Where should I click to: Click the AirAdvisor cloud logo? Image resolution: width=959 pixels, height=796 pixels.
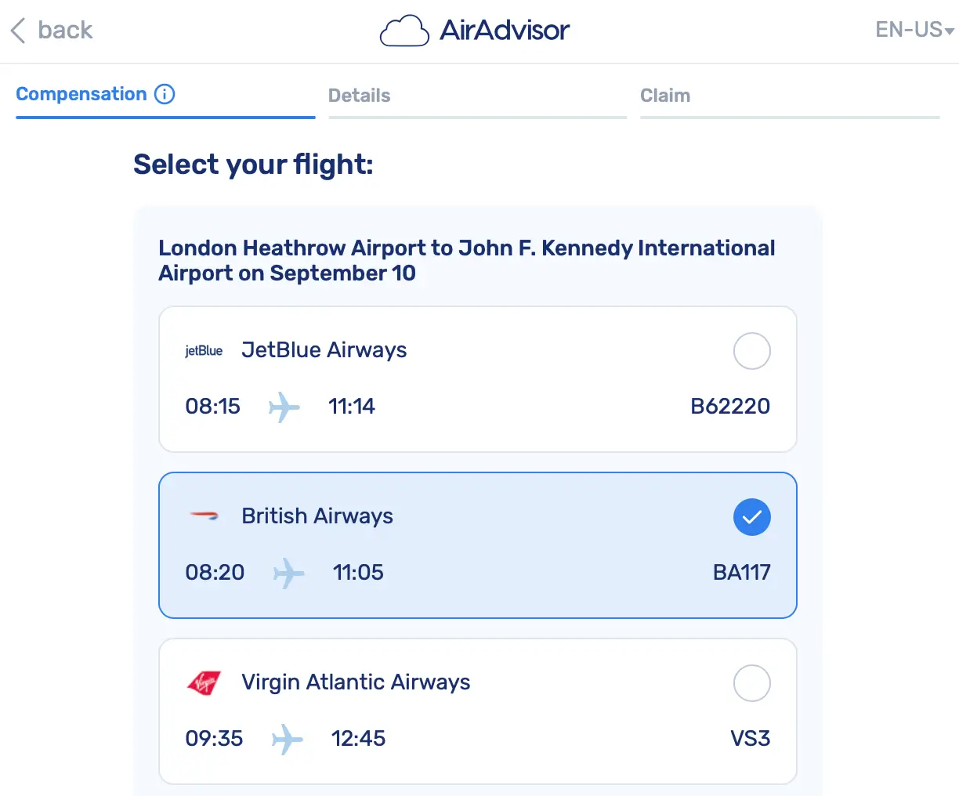(x=404, y=30)
